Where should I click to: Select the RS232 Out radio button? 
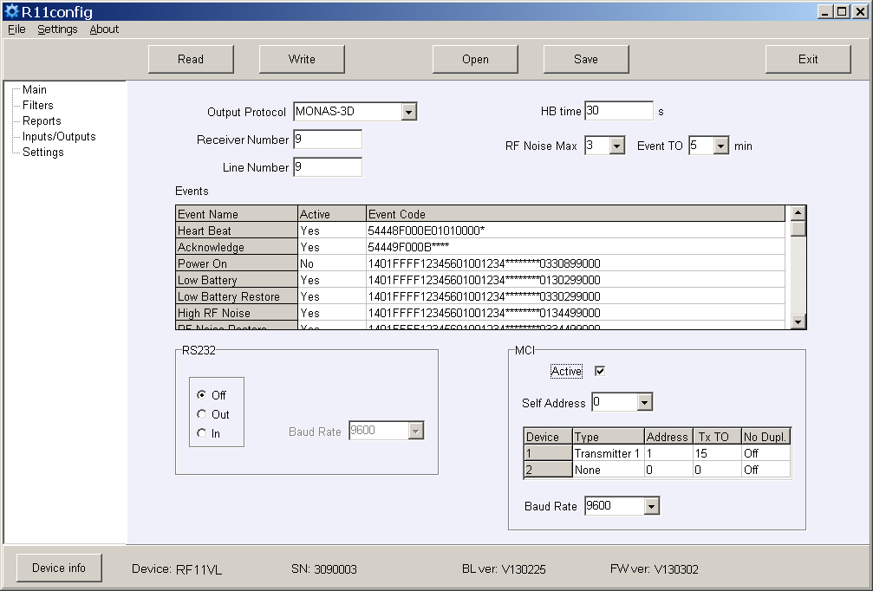click(202, 414)
